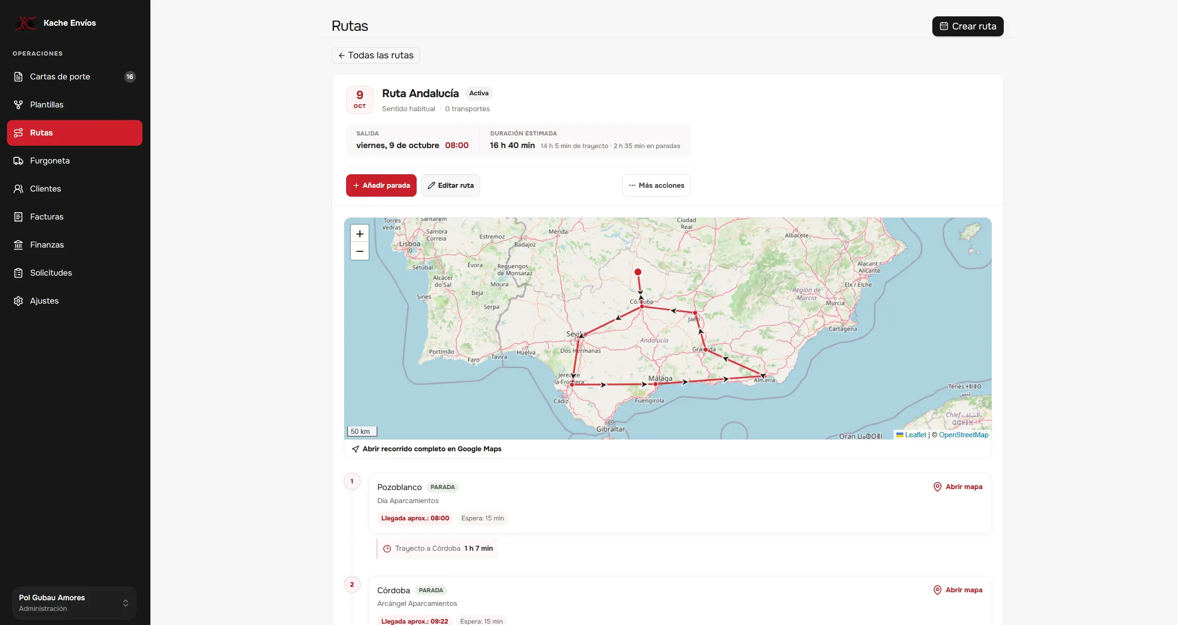Open Facturas invoice icon in sidebar

18,217
